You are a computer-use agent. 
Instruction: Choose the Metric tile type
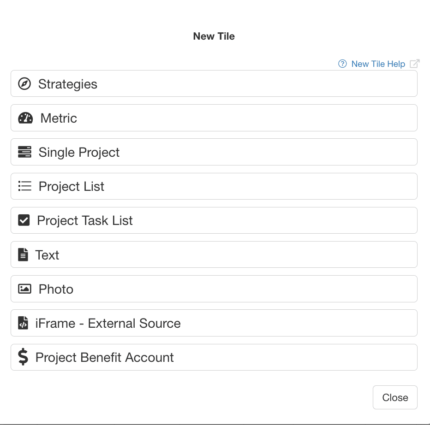tap(214, 118)
